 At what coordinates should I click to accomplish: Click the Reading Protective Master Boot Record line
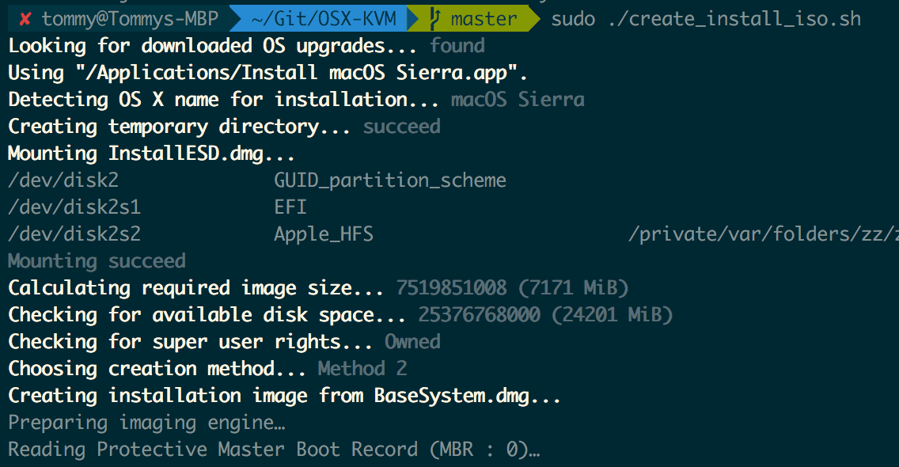coord(274,450)
